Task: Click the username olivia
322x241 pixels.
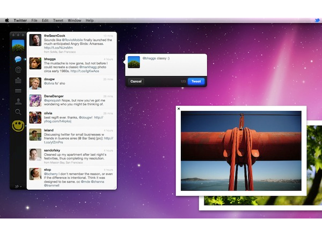Action: coord(48,113)
